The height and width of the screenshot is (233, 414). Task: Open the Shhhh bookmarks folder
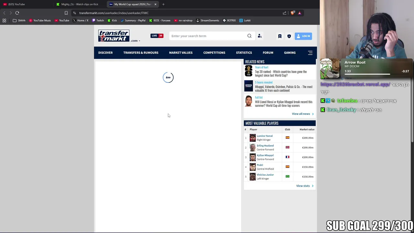[19, 20]
